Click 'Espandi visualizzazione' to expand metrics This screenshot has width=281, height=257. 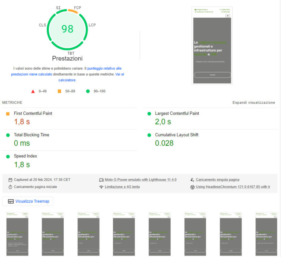[x=254, y=103]
